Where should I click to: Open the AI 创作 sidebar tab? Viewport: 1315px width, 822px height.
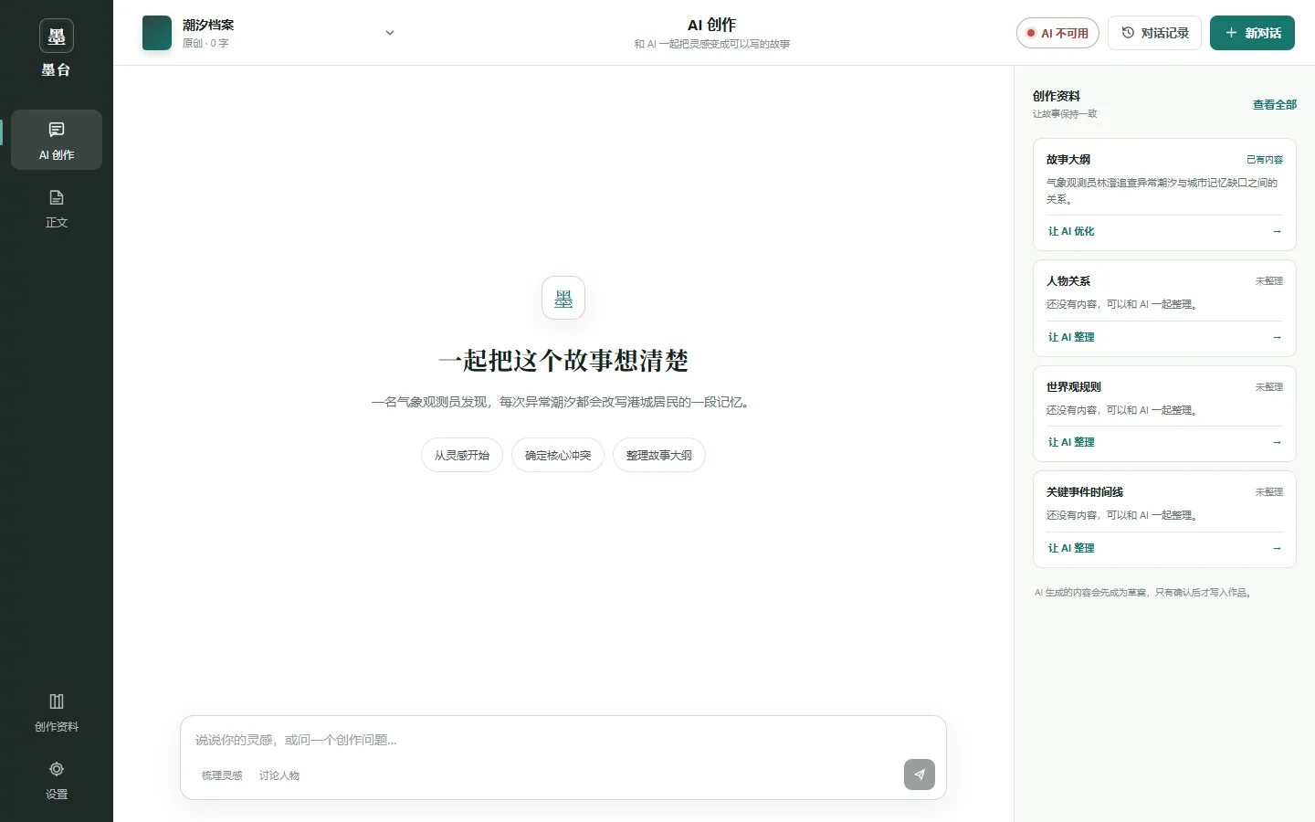57,140
